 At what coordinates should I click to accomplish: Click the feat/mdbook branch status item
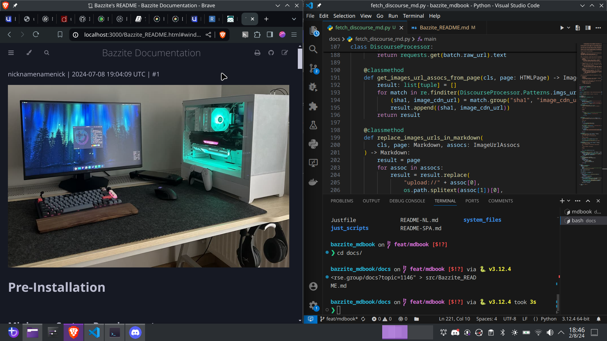[339, 319]
